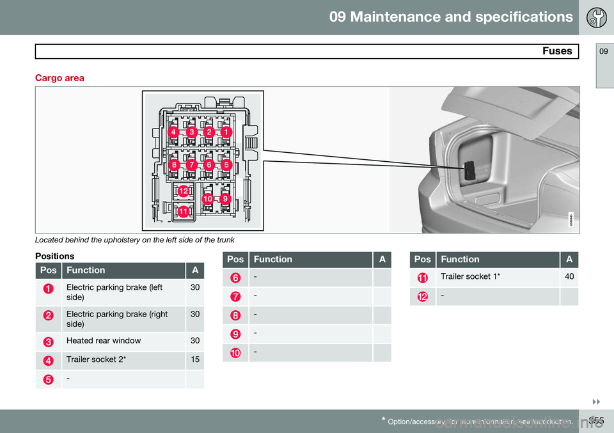Image resolution: width=614 pixels, height=433 pixels.
Task: Click position 6 badge in the table
Action: 235,278
